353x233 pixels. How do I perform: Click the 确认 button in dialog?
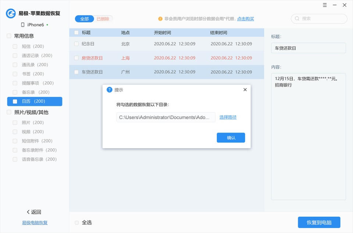[x=231, y=138]
